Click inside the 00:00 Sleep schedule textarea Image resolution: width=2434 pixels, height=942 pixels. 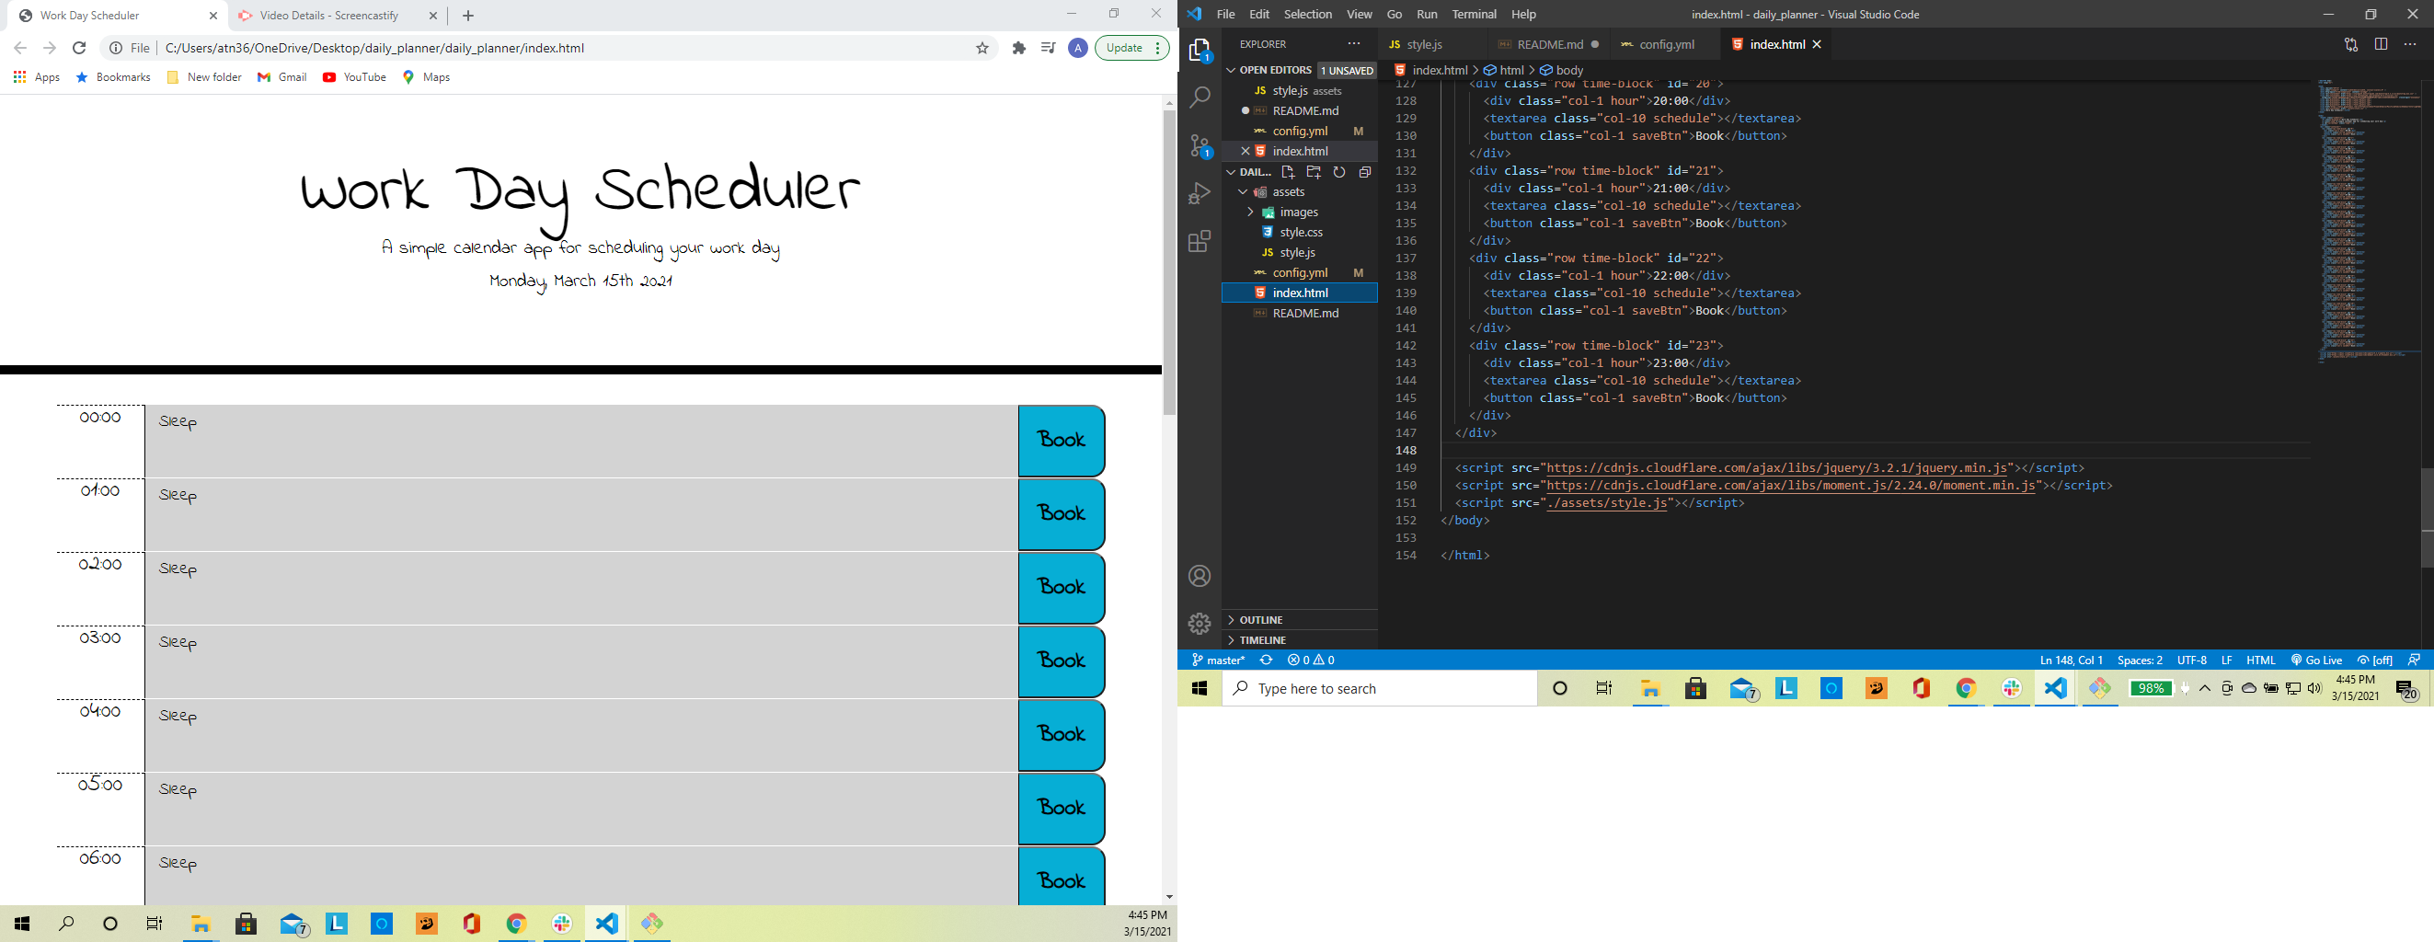click(567, 441)
